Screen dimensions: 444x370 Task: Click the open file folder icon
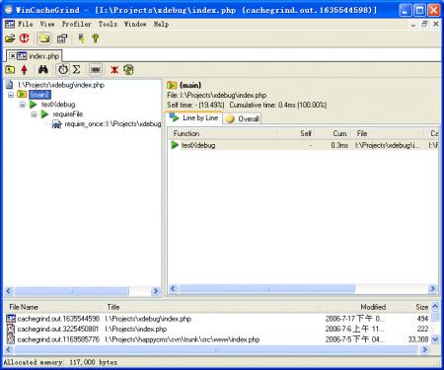click(10, 38)
